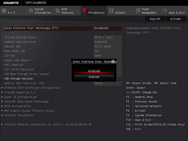
Task: Click the F12 Print Screen help line
Action: pos(155,124)
